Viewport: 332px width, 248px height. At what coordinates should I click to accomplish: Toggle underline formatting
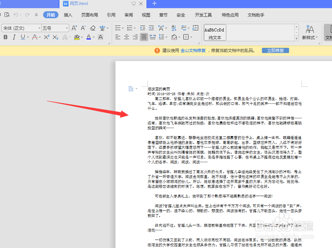(x=23, y=37)
